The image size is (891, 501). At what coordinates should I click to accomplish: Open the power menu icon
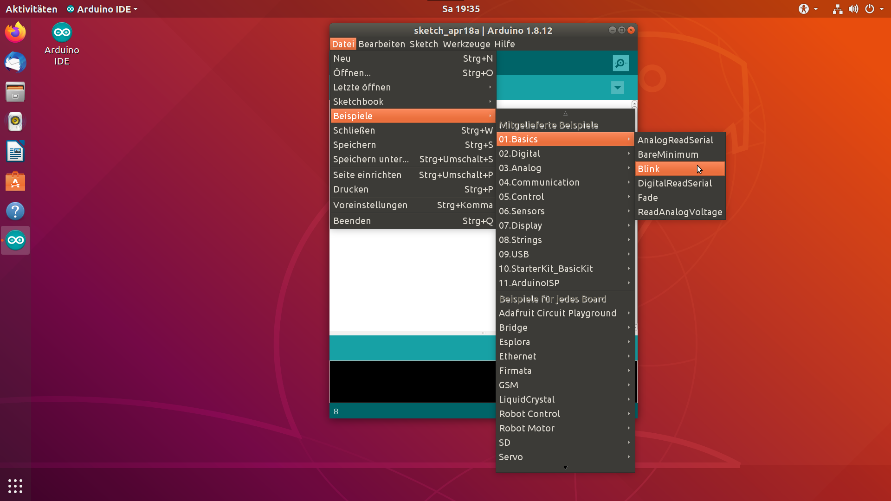point(870,9)
